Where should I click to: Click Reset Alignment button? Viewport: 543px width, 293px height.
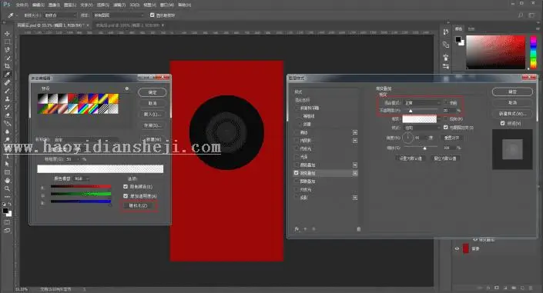(451, 138)
